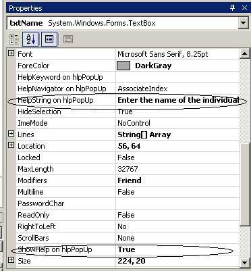Open the Property Pages icon
The image size is (251, 271).
pos(68,39)
